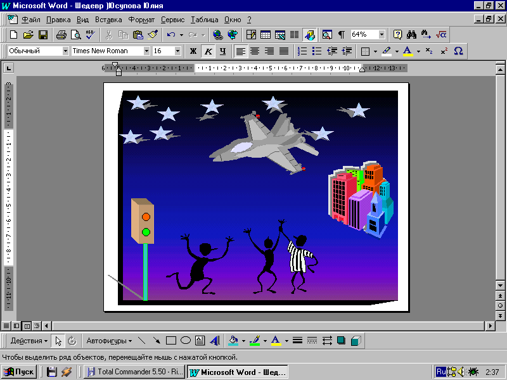Insert a table
The width and height of the screenshot is (507, 380).
(266, 35)
